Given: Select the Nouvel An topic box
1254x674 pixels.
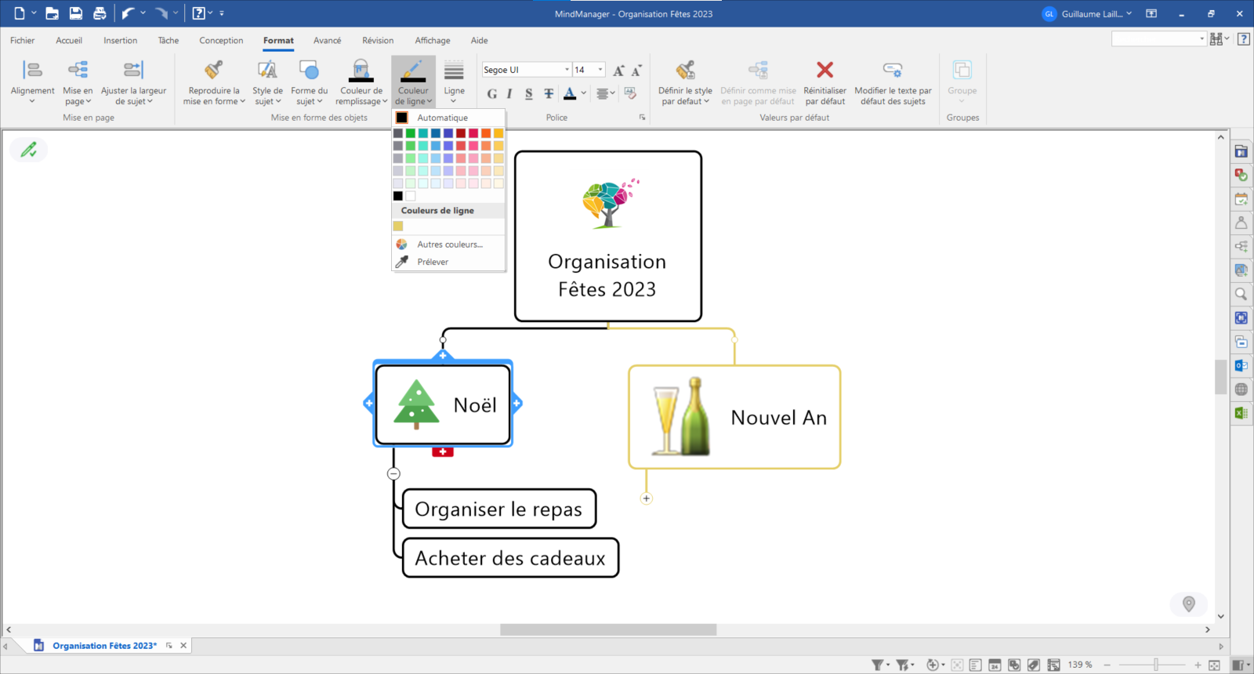Looking at the screenshot, I should click(x=734, y=417).
